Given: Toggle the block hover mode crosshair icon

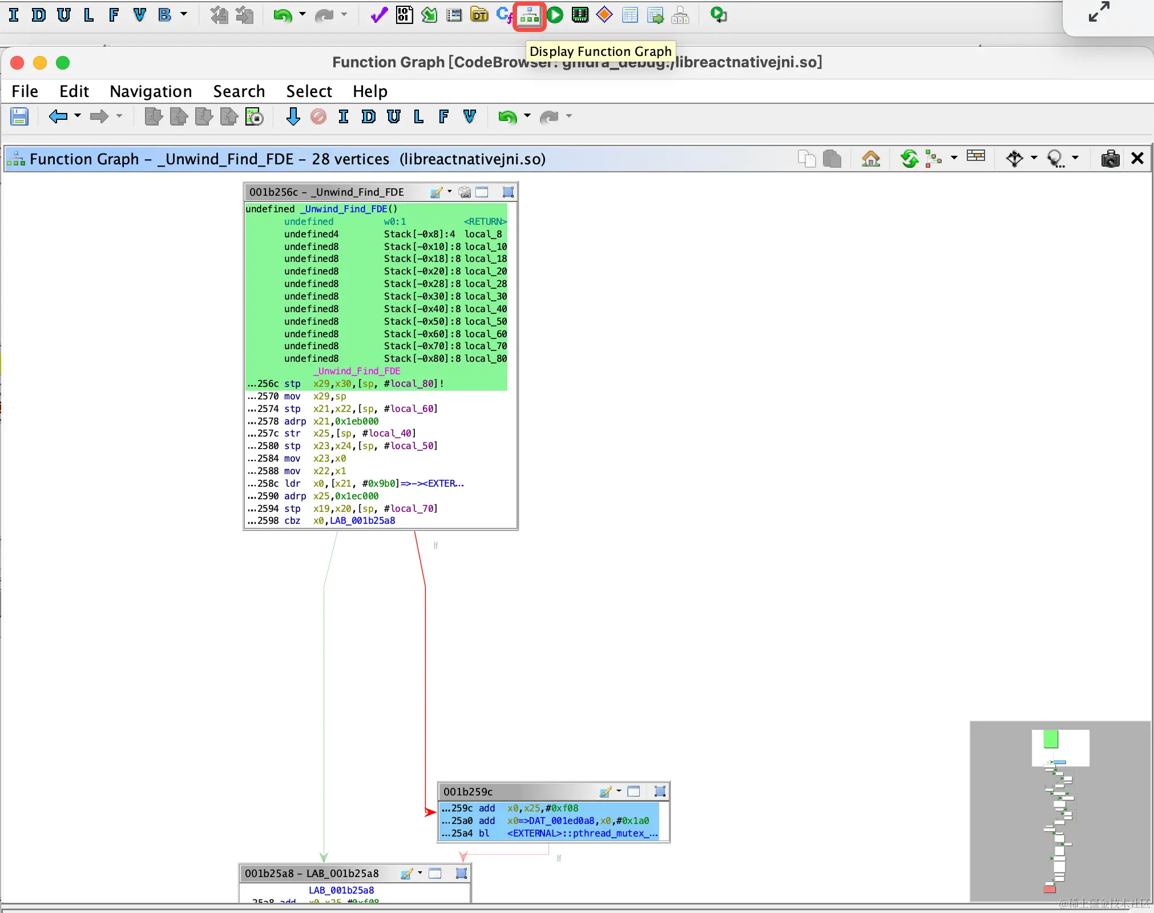Looking at the screenshot, I should 1015,159.
